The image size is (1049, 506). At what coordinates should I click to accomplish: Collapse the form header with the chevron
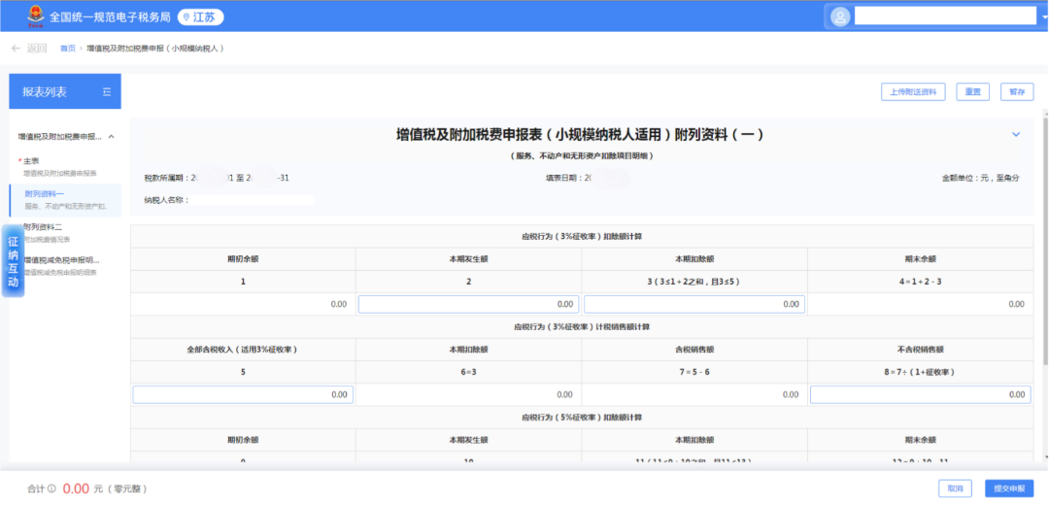[1016, 134]
